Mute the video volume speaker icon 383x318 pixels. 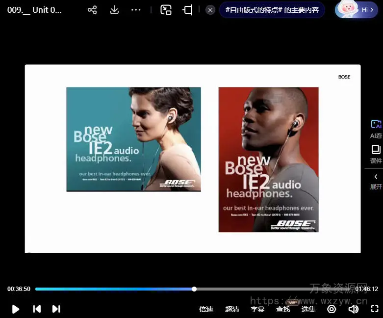point(353,309)
